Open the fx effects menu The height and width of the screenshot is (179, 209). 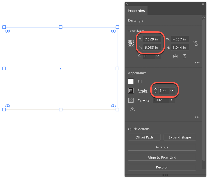(132, 109)
